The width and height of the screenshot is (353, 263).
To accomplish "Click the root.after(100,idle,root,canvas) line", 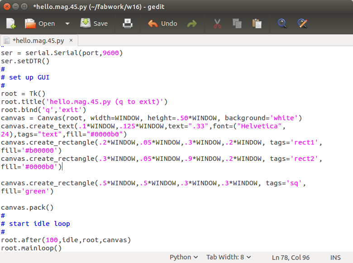I will [66, 240].
